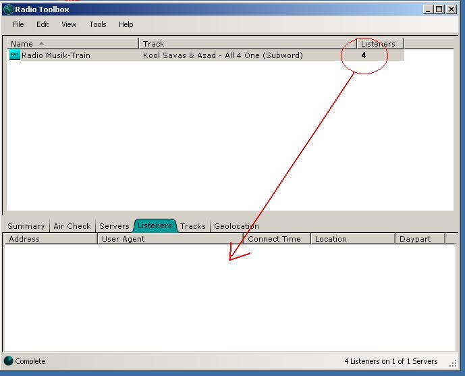The height and width of the screenshot is (376, 465).
Task: Go to the Servers tab
Action: [114, 226]
